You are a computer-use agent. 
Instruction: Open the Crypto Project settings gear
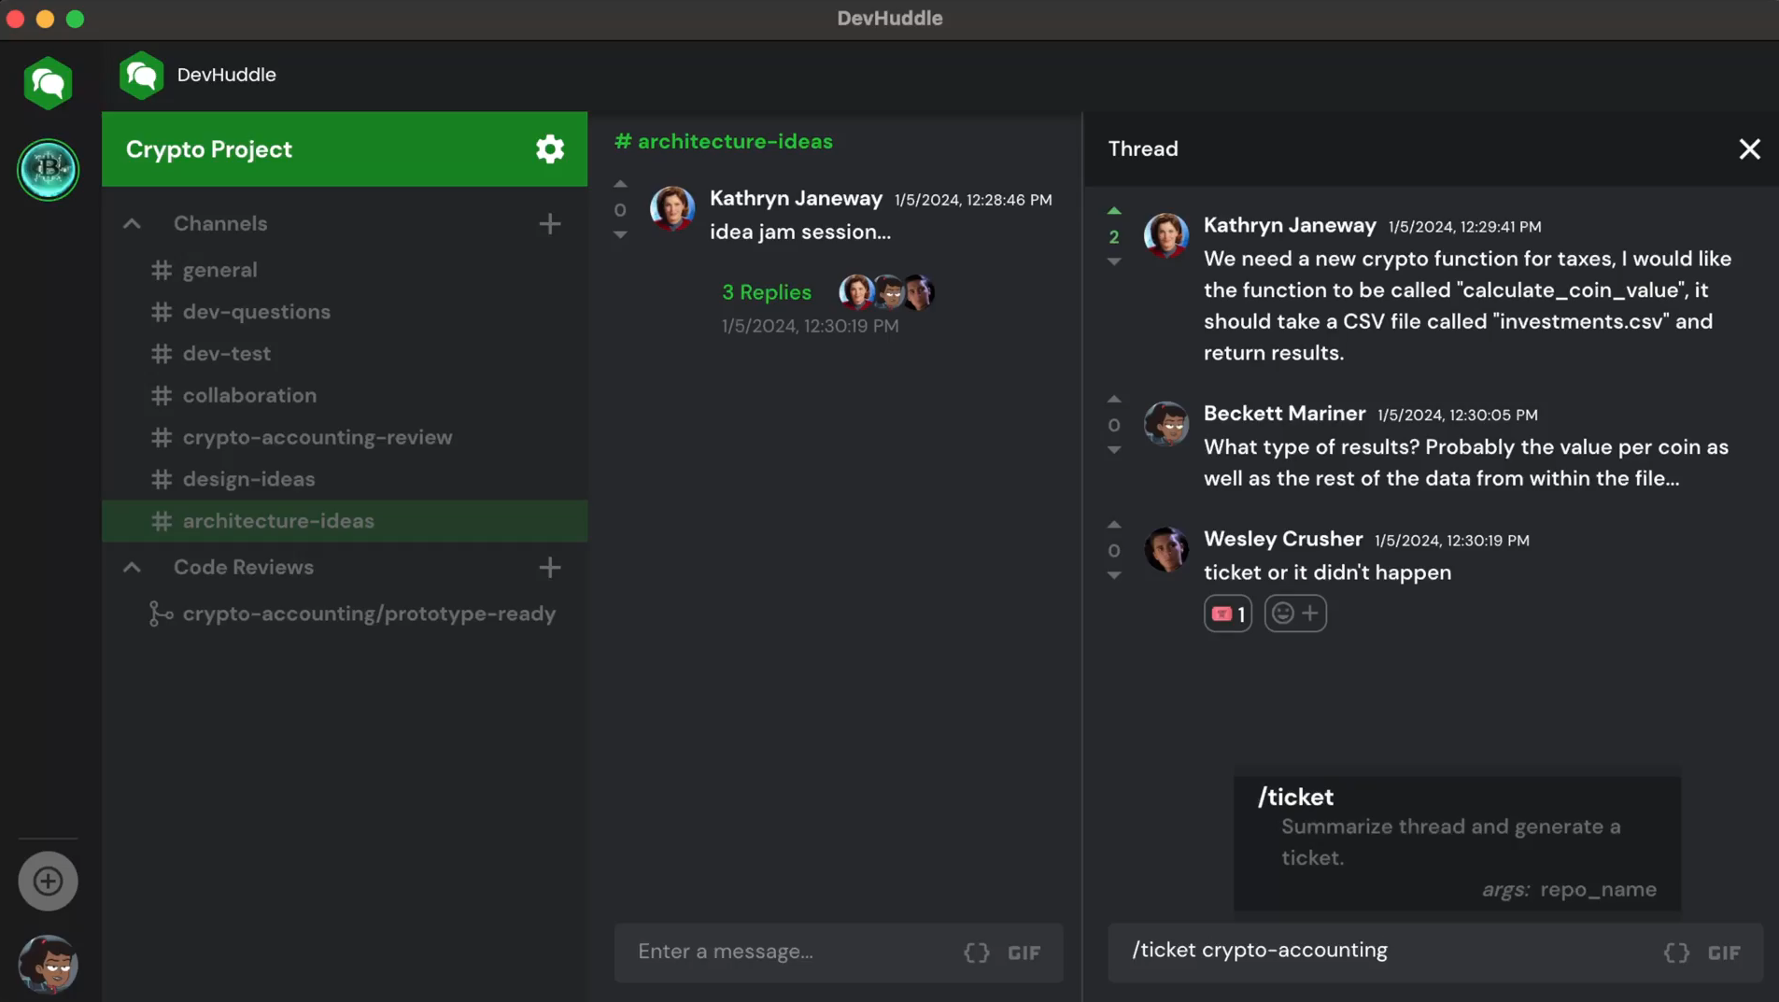[x=550, y=148]
